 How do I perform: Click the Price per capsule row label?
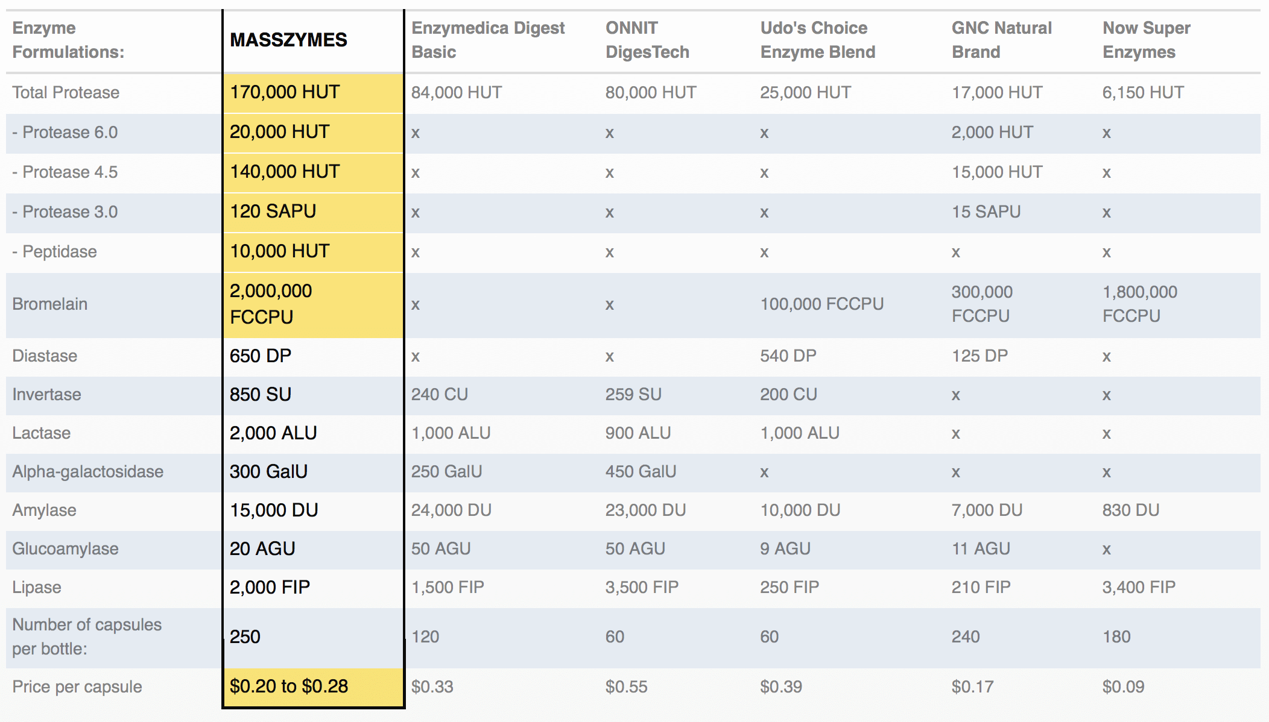coord(77,687)
